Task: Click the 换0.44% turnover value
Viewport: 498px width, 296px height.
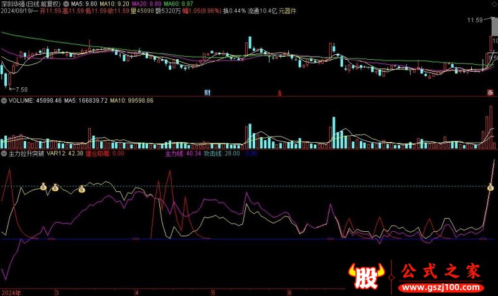Action: [235, 11]
